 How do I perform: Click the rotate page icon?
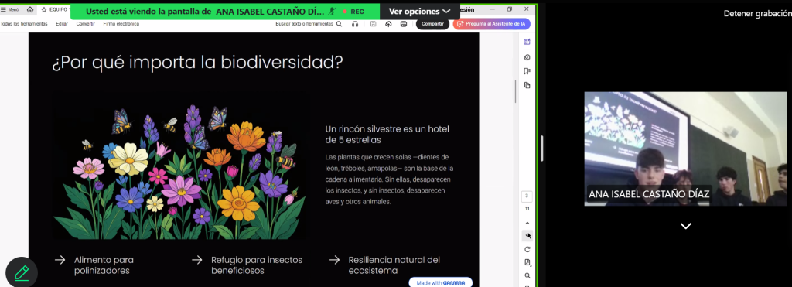pos(527,249)
